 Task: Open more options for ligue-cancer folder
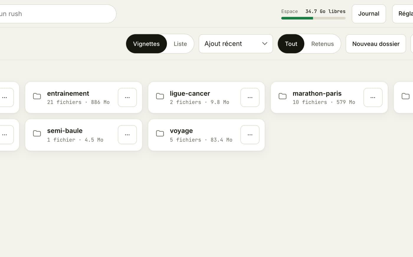[250, 97]
